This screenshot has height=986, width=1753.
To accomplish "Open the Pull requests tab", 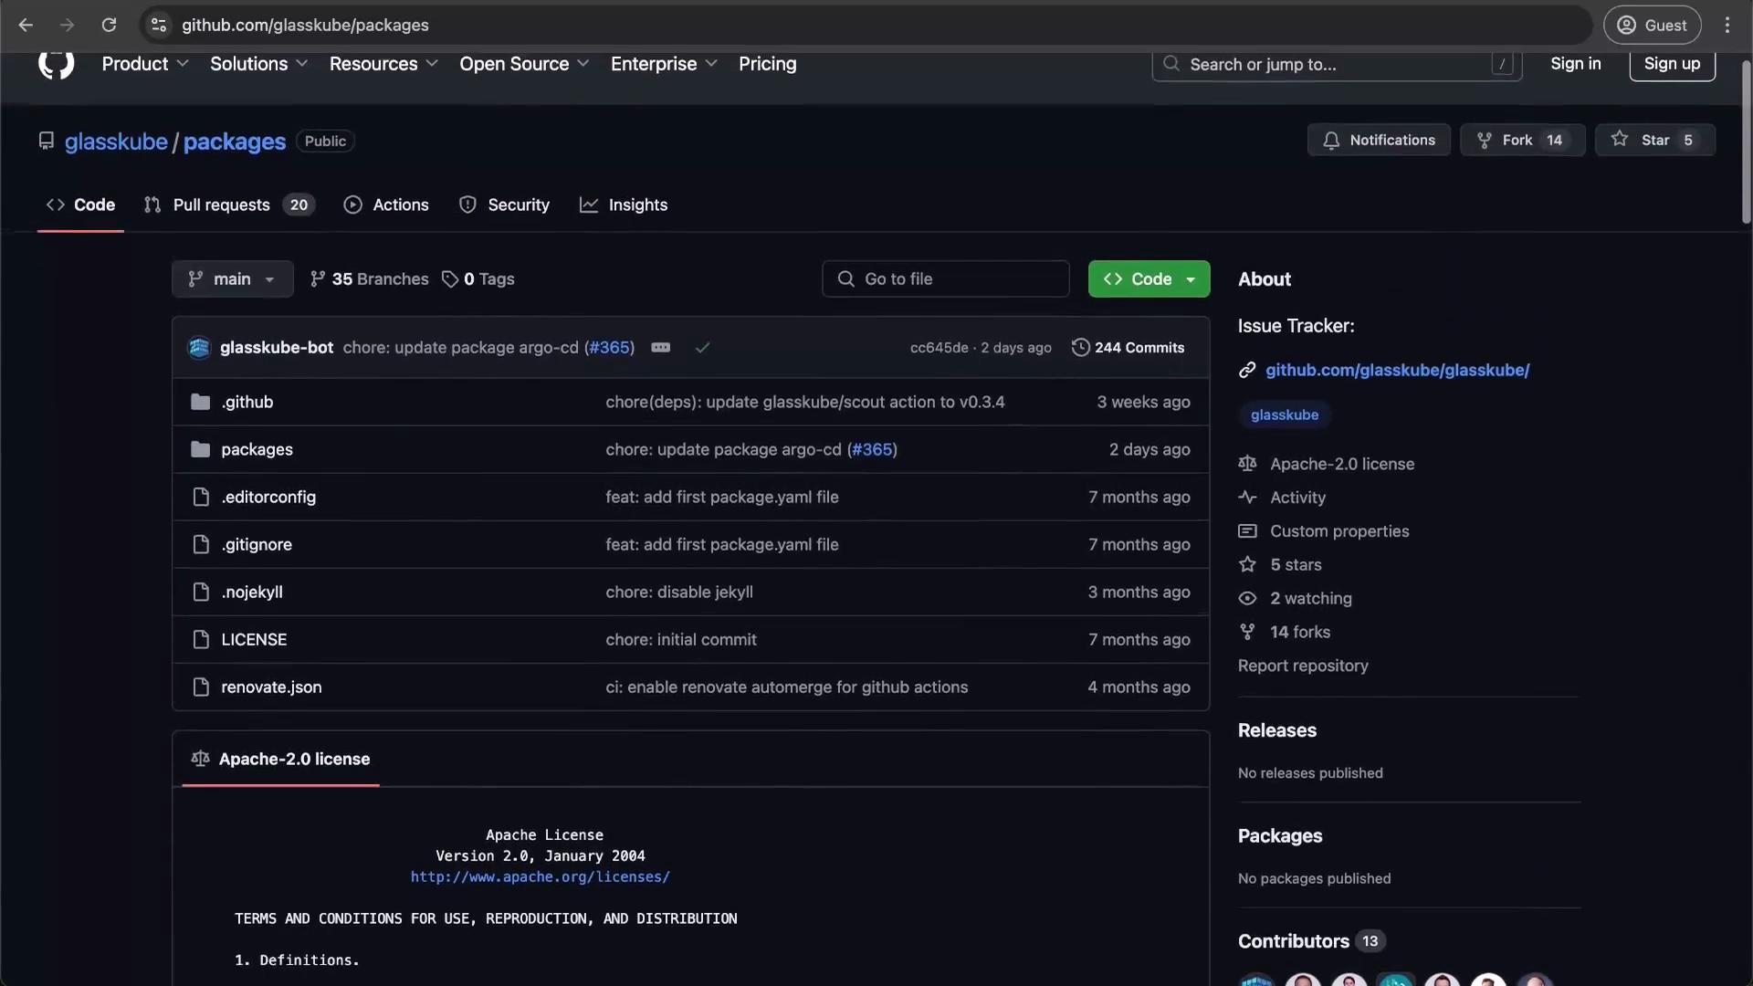I will tap(229, 205).
